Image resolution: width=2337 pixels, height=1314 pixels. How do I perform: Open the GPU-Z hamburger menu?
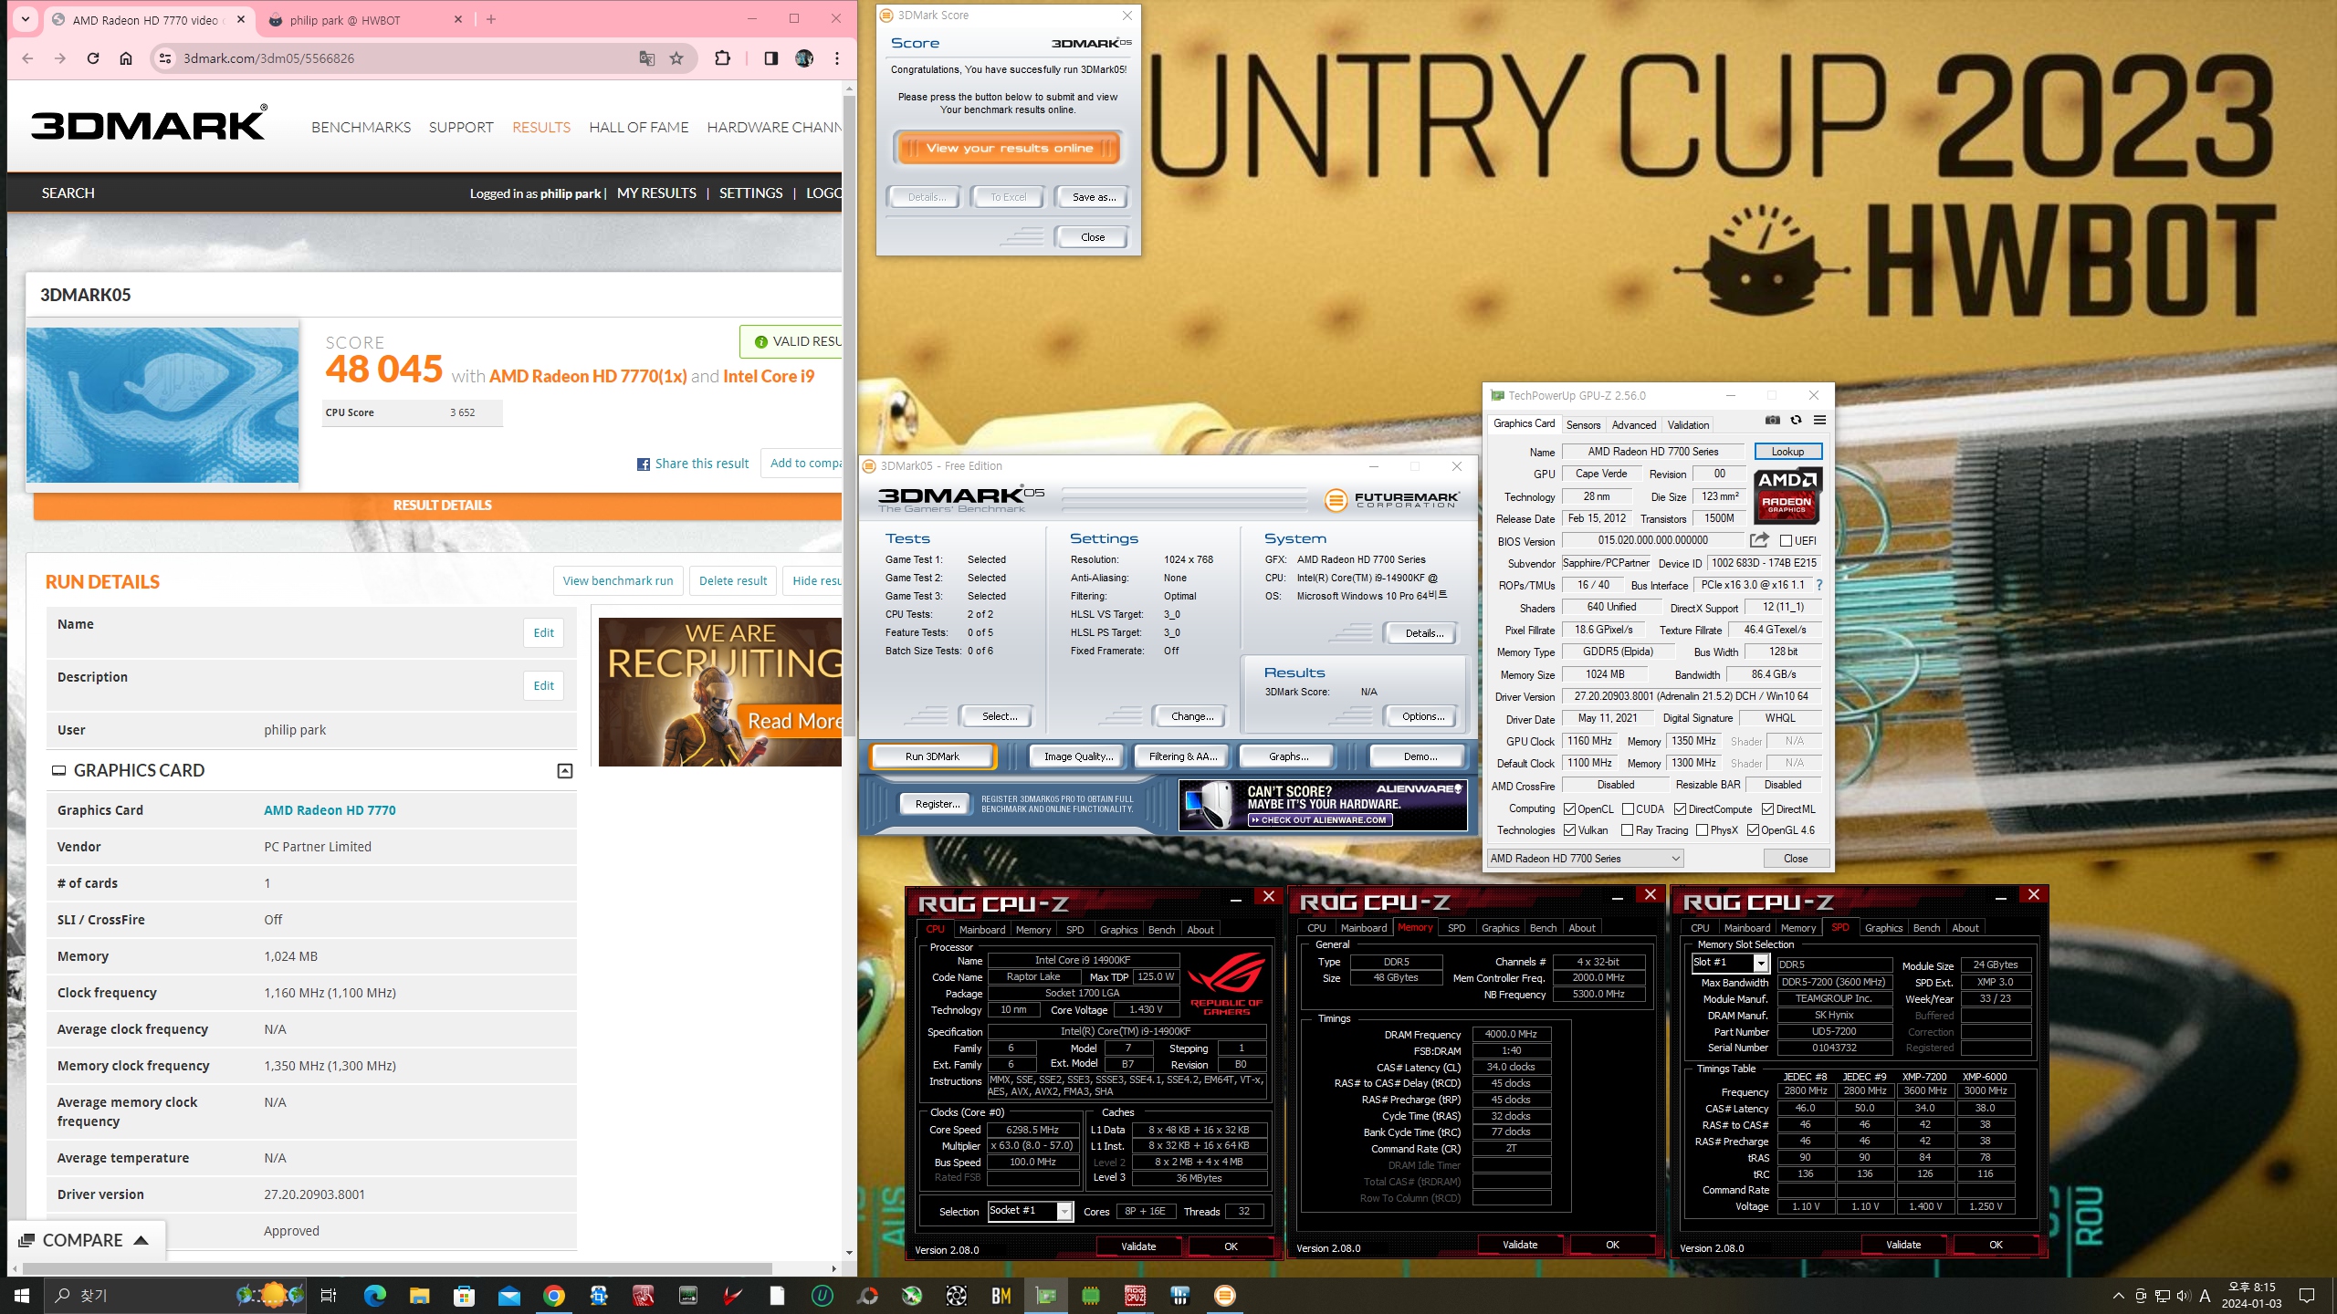[1819, 421]
